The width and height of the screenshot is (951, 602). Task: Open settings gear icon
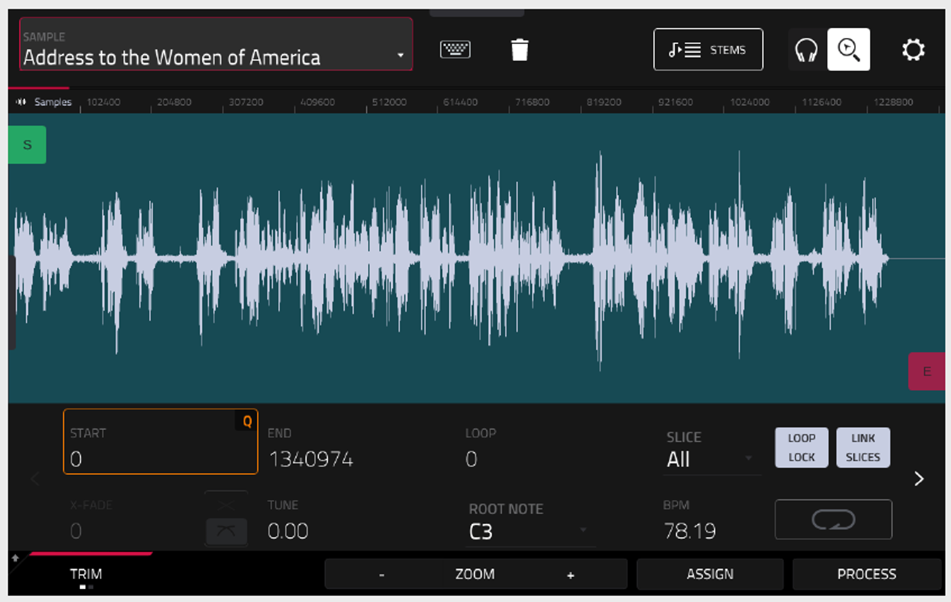[x=913, y=49]
